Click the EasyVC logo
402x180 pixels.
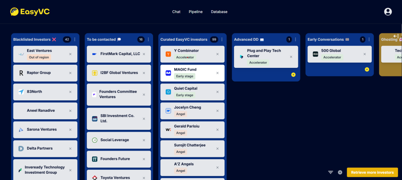30,12
